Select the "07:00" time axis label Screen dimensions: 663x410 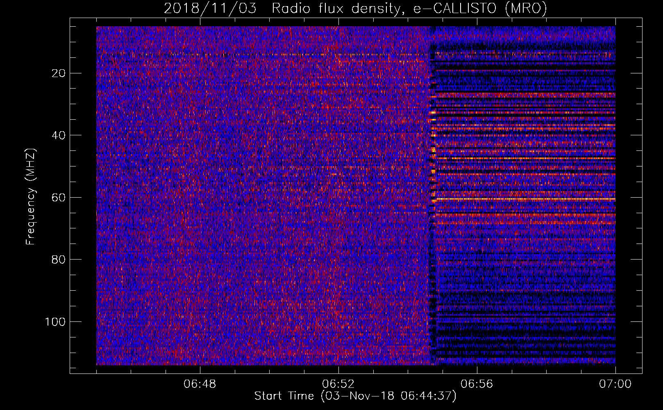pyautogui.click(x=615, y=384)
